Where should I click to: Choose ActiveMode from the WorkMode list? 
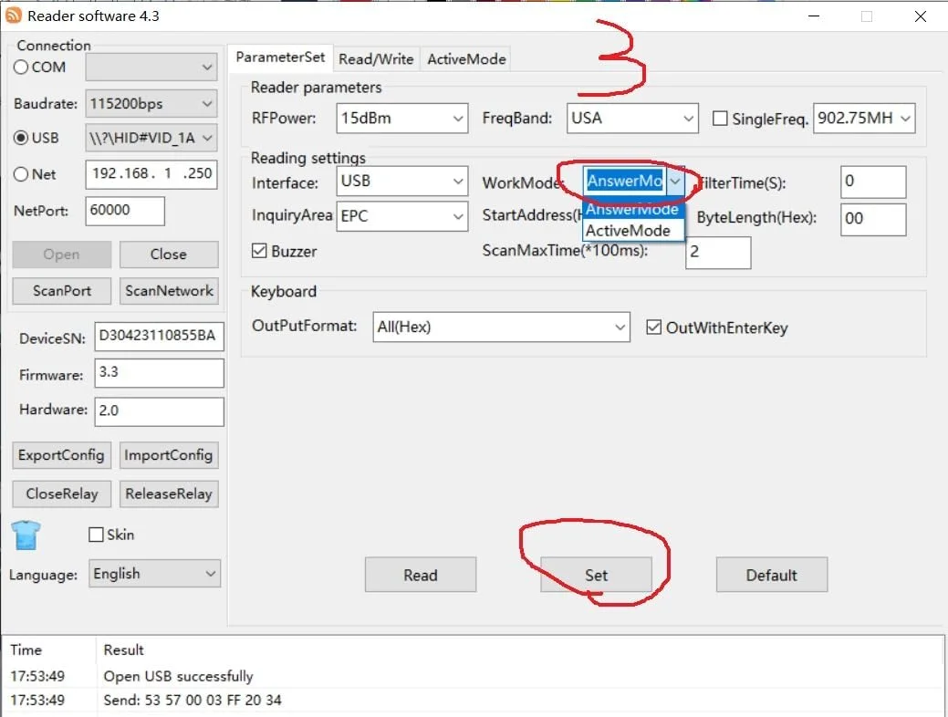click(628, 231)
